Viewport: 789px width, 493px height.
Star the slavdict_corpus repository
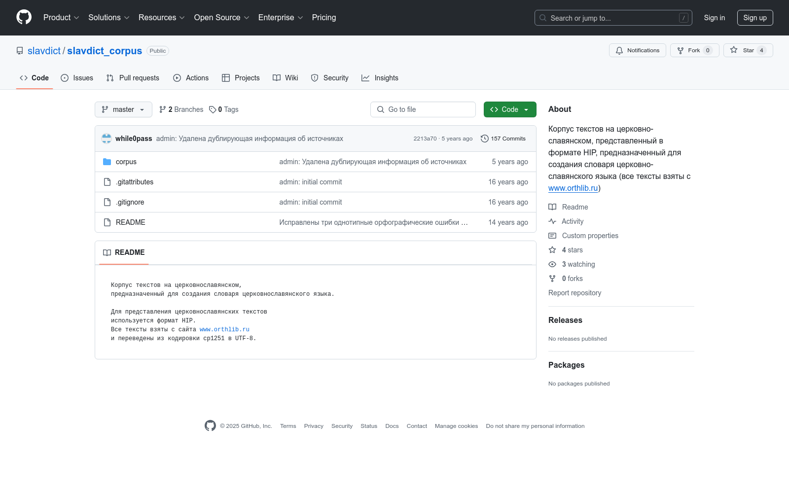coord(748,50)
